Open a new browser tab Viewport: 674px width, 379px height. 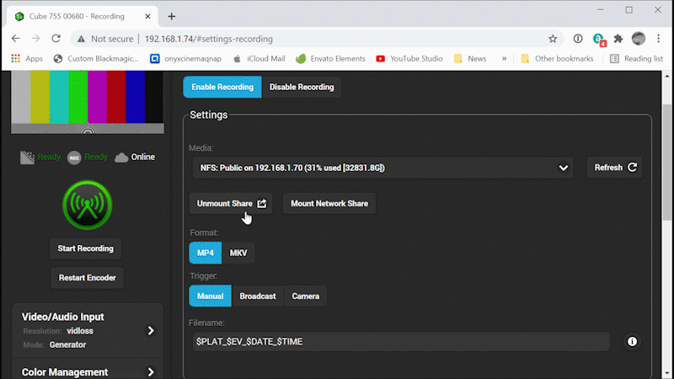click(172, 16)
